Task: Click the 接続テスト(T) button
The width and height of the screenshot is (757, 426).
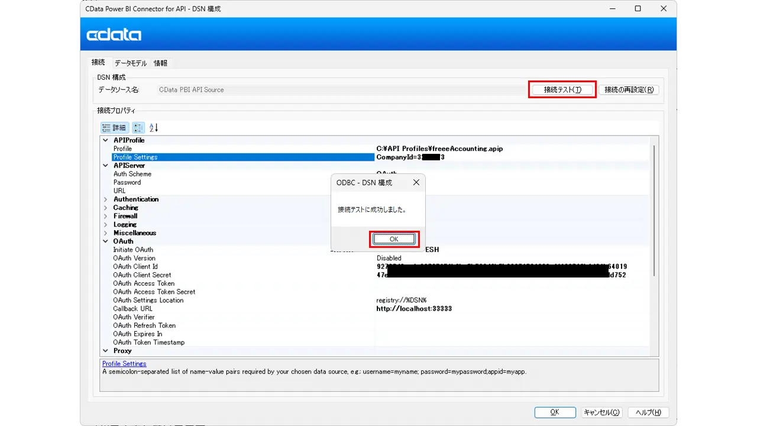Action: 562,90
